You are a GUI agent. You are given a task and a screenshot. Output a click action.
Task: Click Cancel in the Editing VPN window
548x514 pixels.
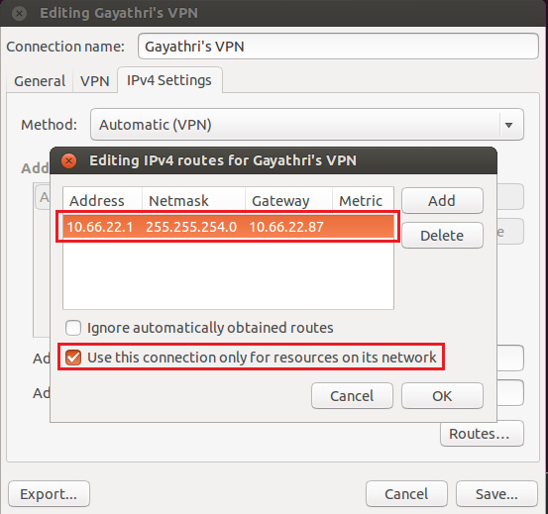pos(406,494)
